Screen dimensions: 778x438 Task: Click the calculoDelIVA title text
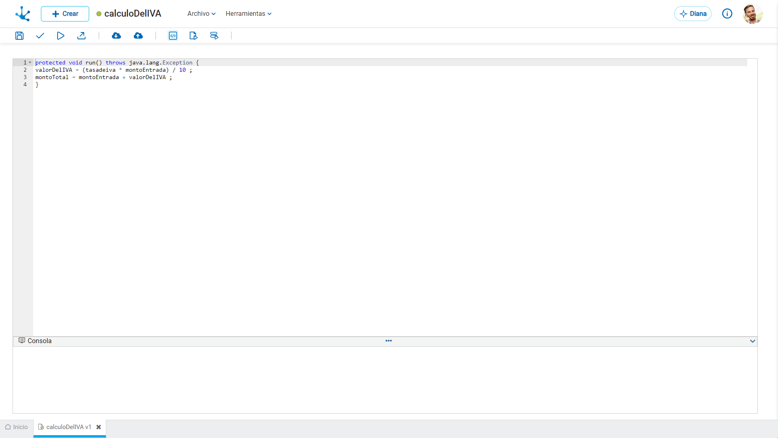[x=133, y=14]
